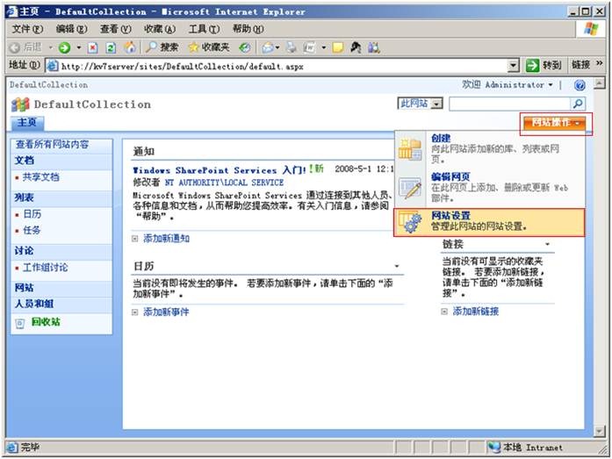Open the 日历 sidebar link
Viewport: 612px width, 459px height.
coord(32,214)
